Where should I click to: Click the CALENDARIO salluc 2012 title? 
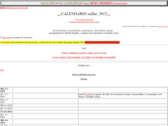pyautogui.click(x=84, y=14)
